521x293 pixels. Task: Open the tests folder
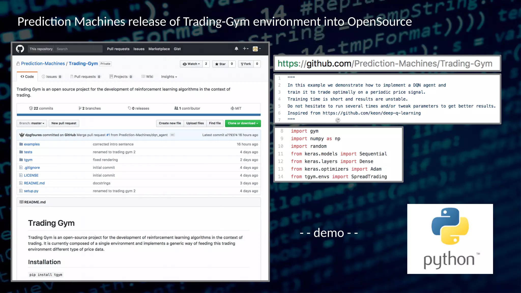pos(28,152)
